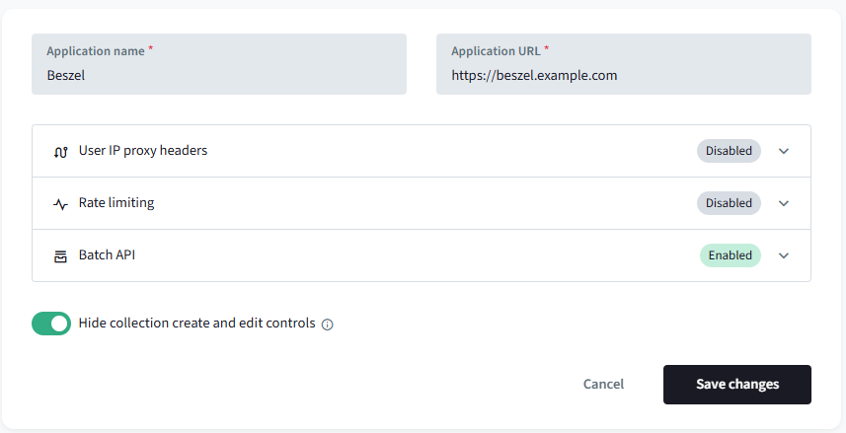Image resolution: width=846 pixels, height=433 pixels.
Task: Open the User IP proxy headers section title
Action: pyautogui.click(x=143, y=151)
